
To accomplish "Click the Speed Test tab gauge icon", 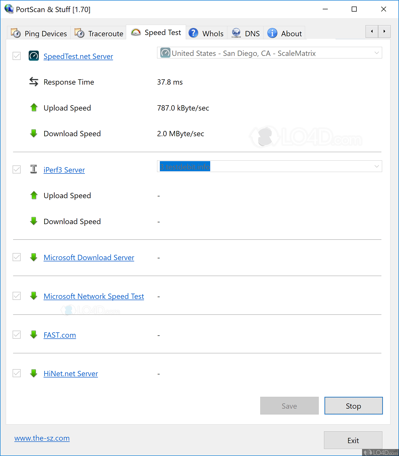I will (x=136, y=32).
